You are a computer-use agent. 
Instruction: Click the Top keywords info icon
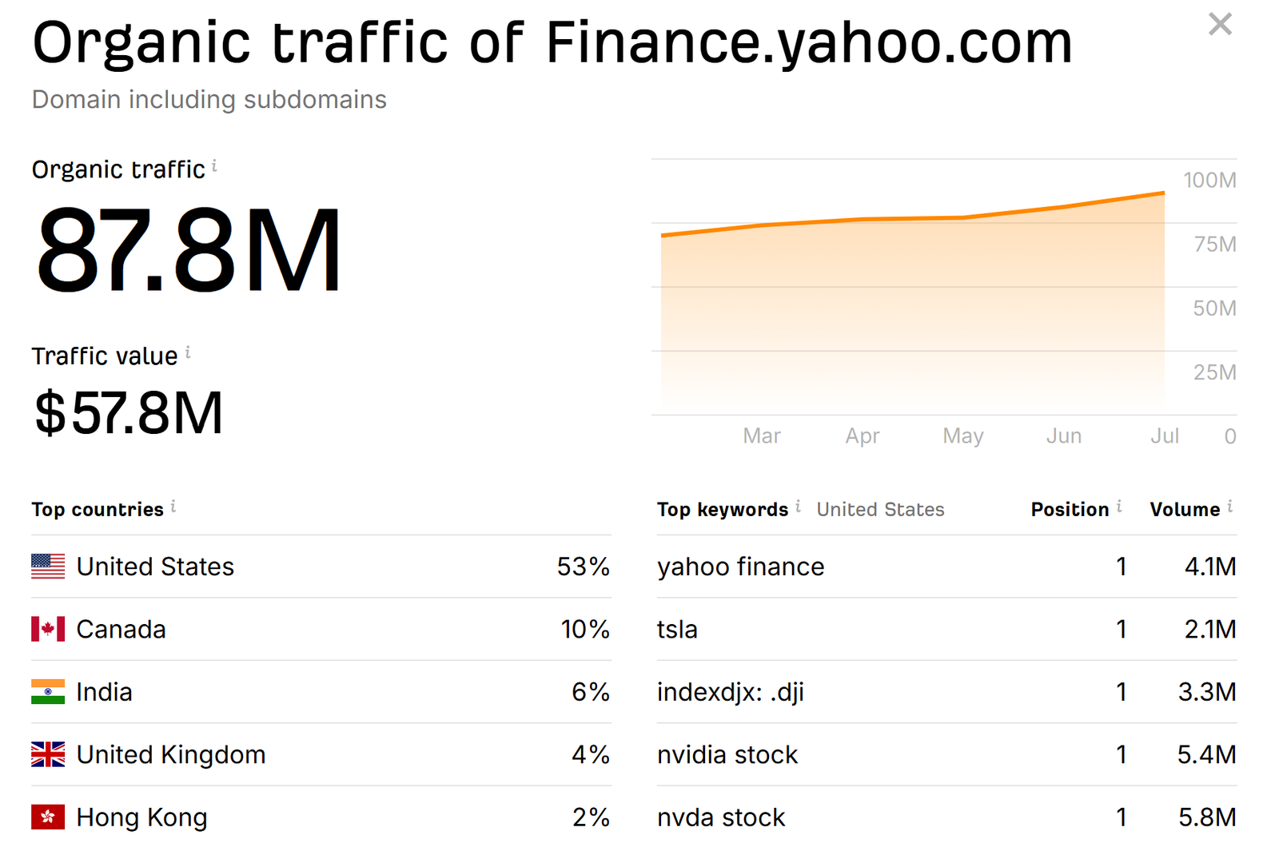pos(798,507)
